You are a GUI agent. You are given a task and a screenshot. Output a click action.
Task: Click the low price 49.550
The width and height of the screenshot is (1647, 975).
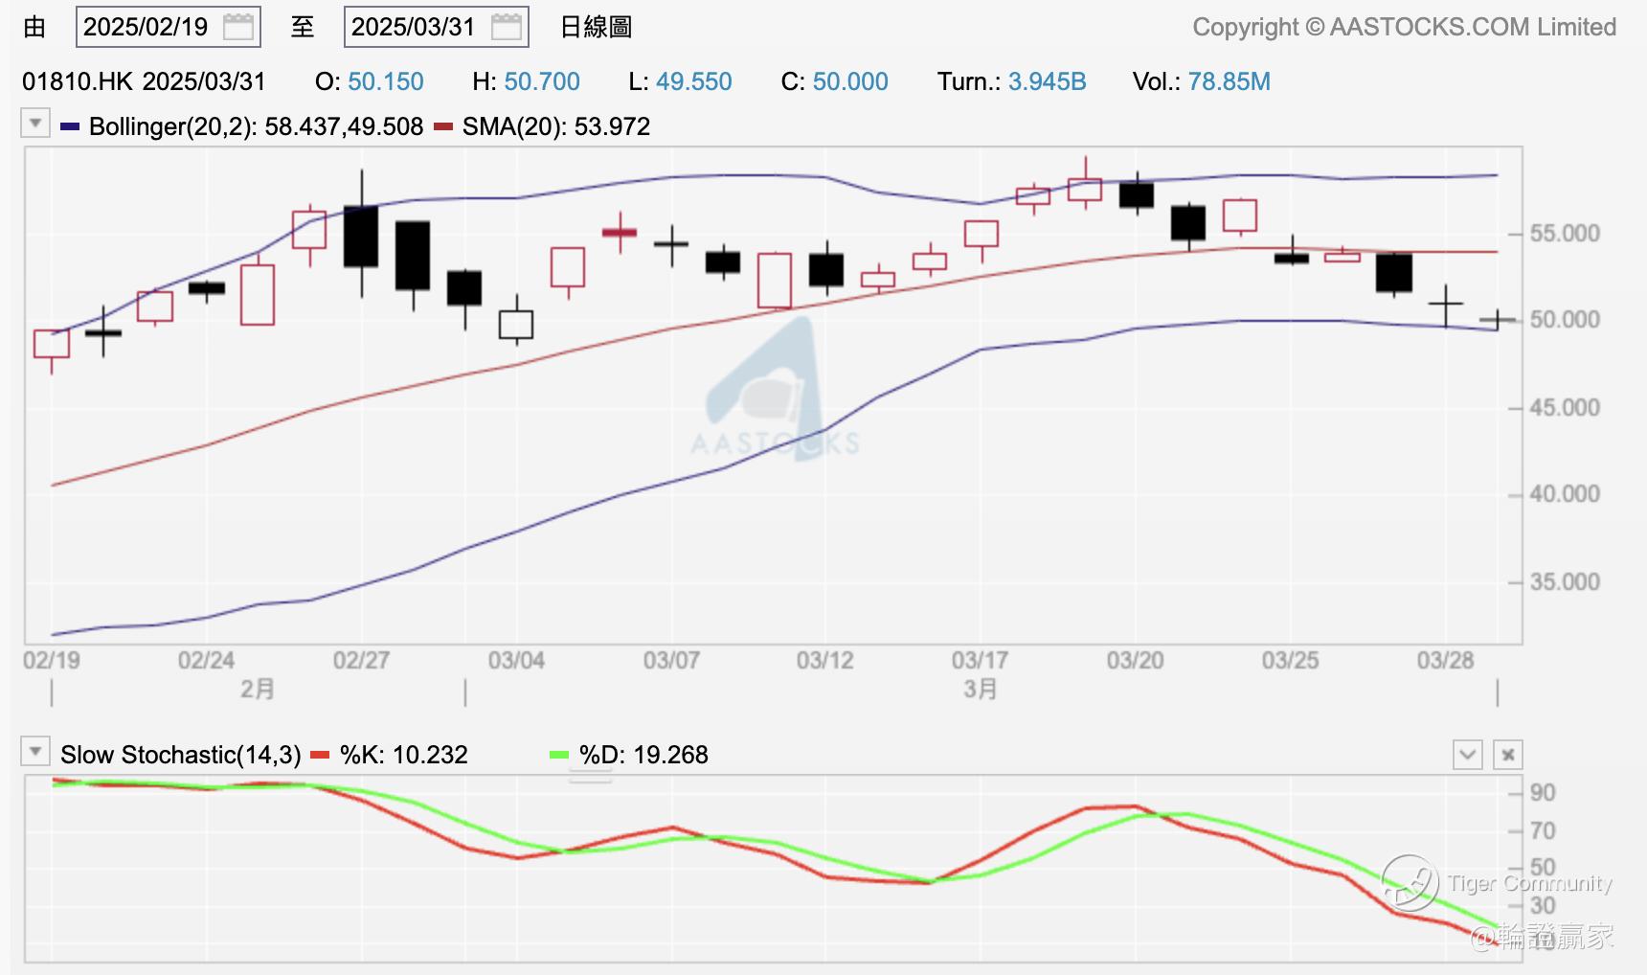click(x=694, y=81)
